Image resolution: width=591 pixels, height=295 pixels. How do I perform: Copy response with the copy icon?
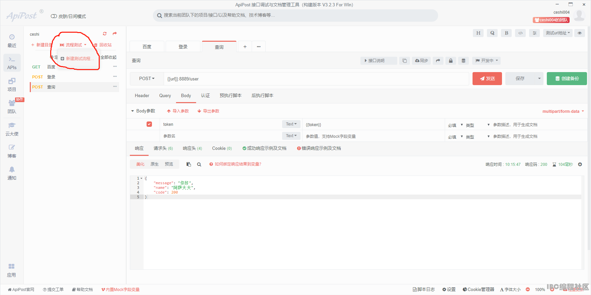coord(189,164)
